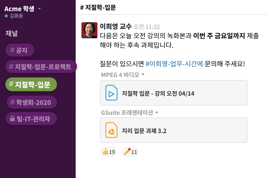Click the 오전 11:32 message timestamp
Viewport: 267px width, 178px height.
click(x=147, y=27)
